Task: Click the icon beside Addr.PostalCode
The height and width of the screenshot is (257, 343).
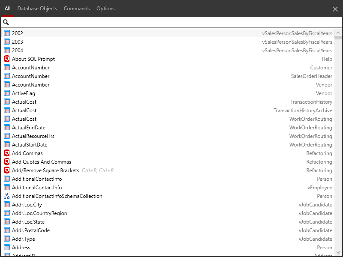Action: click(x=6, y=230)
